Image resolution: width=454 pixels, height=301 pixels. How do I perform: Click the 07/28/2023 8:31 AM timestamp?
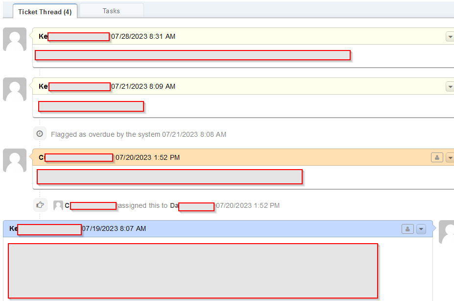(x=143, y=37)
